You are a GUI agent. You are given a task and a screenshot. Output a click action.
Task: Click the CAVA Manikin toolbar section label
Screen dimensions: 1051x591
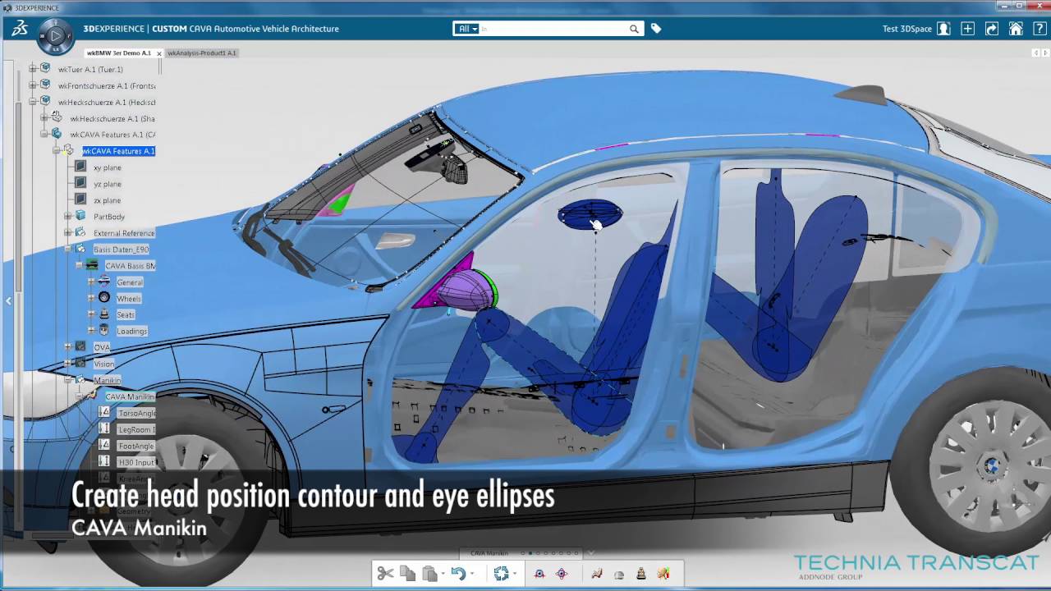pyautogui.click(x=489, y=553)
